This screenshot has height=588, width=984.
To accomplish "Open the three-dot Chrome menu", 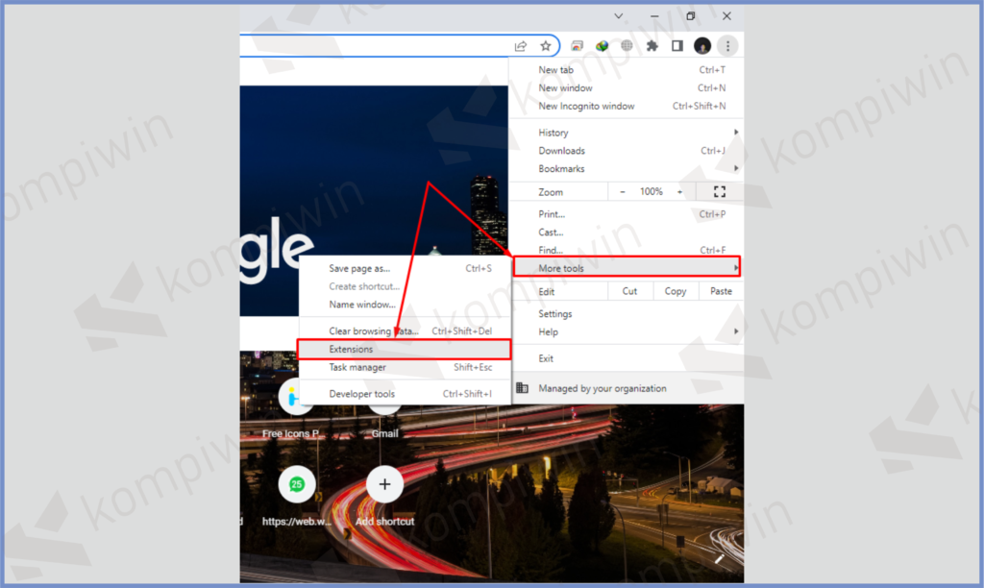I will [x=727, y=45].
